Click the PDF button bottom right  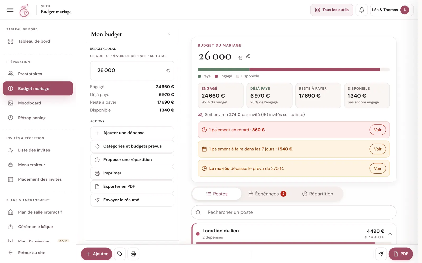401,254
